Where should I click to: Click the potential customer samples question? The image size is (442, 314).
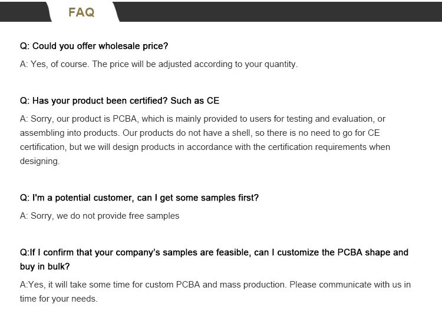click(139, 198)
